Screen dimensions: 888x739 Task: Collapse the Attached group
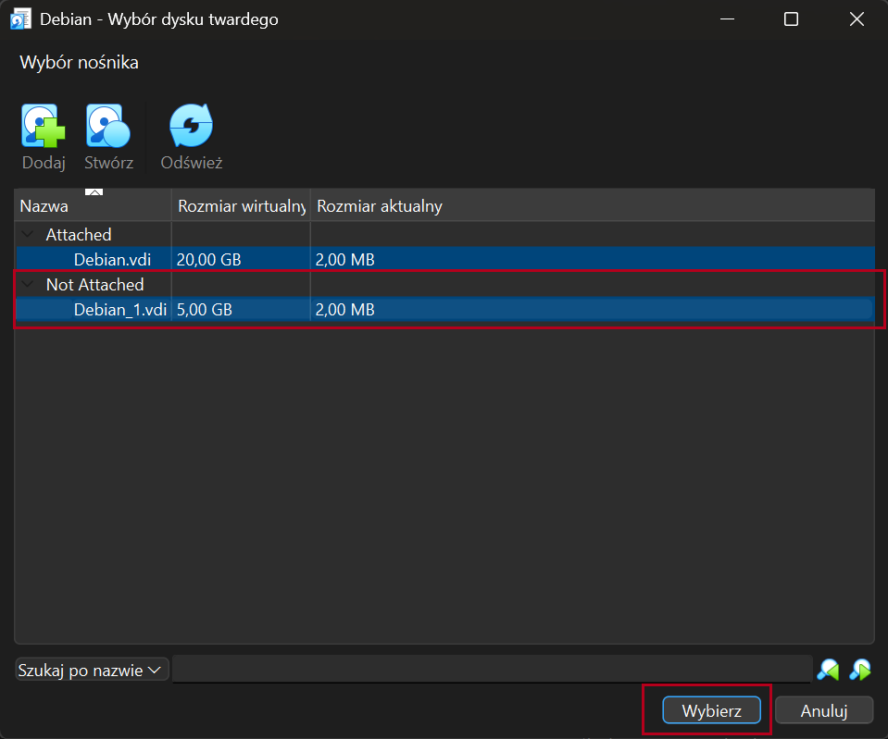pos(30,235)
